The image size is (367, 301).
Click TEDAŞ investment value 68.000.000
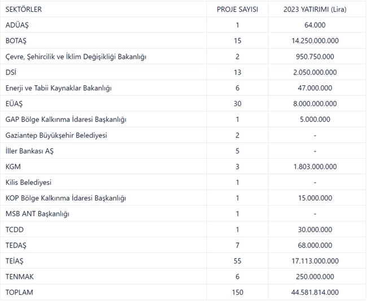[315, 245]
